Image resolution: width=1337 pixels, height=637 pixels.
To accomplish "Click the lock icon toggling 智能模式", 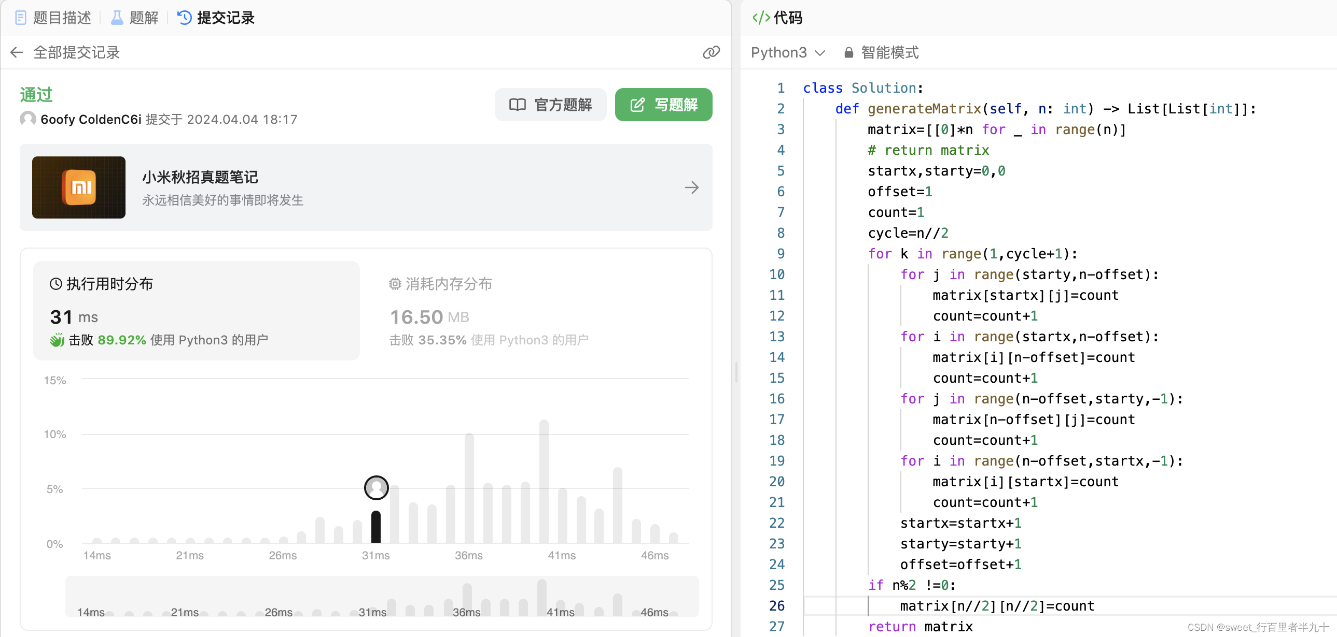I will [x=848, y=52].
